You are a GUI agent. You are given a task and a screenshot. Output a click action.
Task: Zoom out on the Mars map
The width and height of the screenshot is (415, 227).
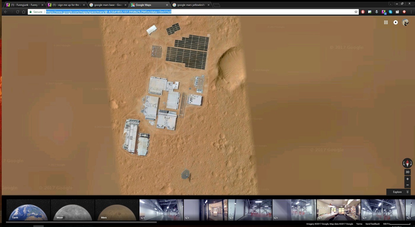point(408,185)
